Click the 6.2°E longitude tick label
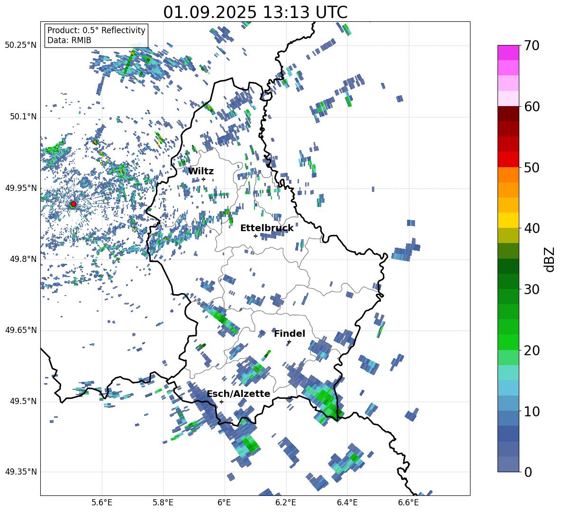Image resolution: width=561 pixels, height=512 pixels. 286,503
